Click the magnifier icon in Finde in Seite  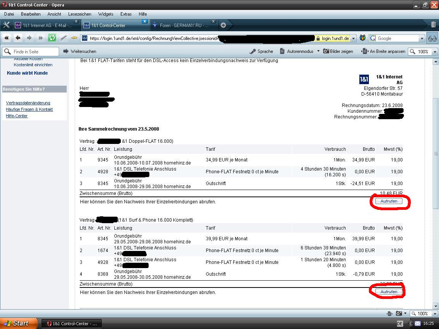click(x=8, y=51)
